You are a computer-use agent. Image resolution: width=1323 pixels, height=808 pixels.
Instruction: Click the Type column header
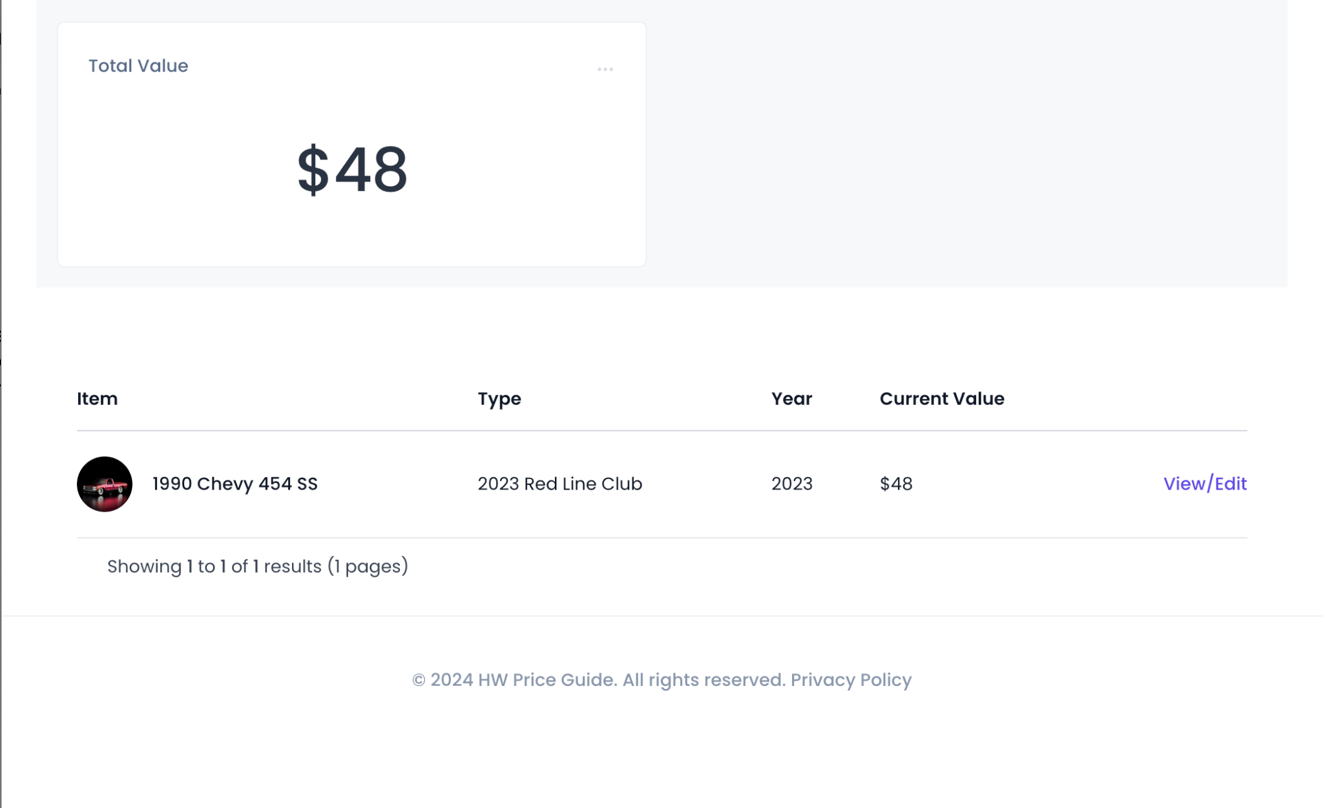point(499,399)
